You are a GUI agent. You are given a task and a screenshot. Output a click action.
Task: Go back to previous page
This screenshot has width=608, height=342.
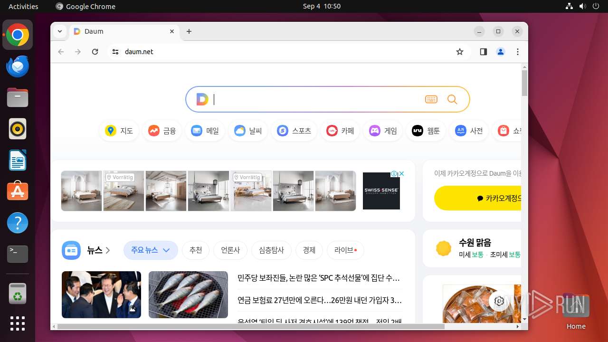61,52
